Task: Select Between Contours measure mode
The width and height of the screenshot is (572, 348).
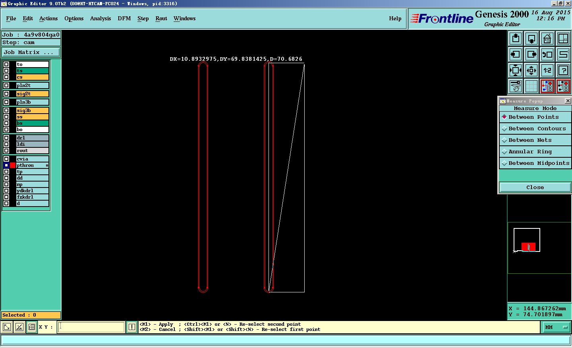Action: coord(535,129)
